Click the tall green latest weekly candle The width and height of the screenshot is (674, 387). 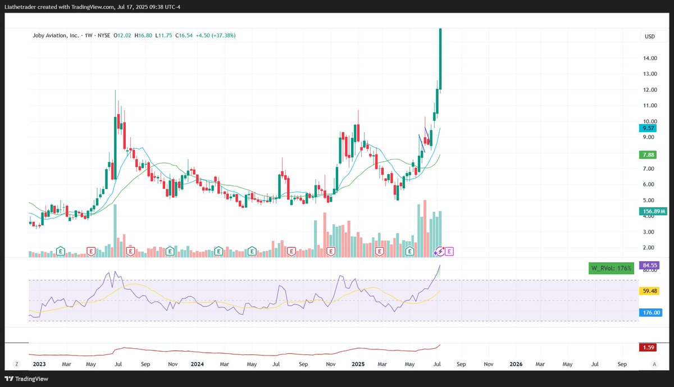(441, 58)
